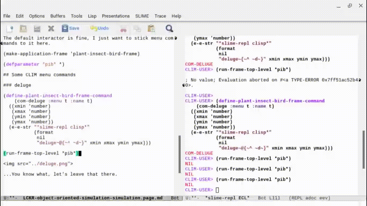This screenshot has height=206, width=367.
Task: Click the *slime-repl ECL* buffer name in mode line
Action: pos(227,198)
